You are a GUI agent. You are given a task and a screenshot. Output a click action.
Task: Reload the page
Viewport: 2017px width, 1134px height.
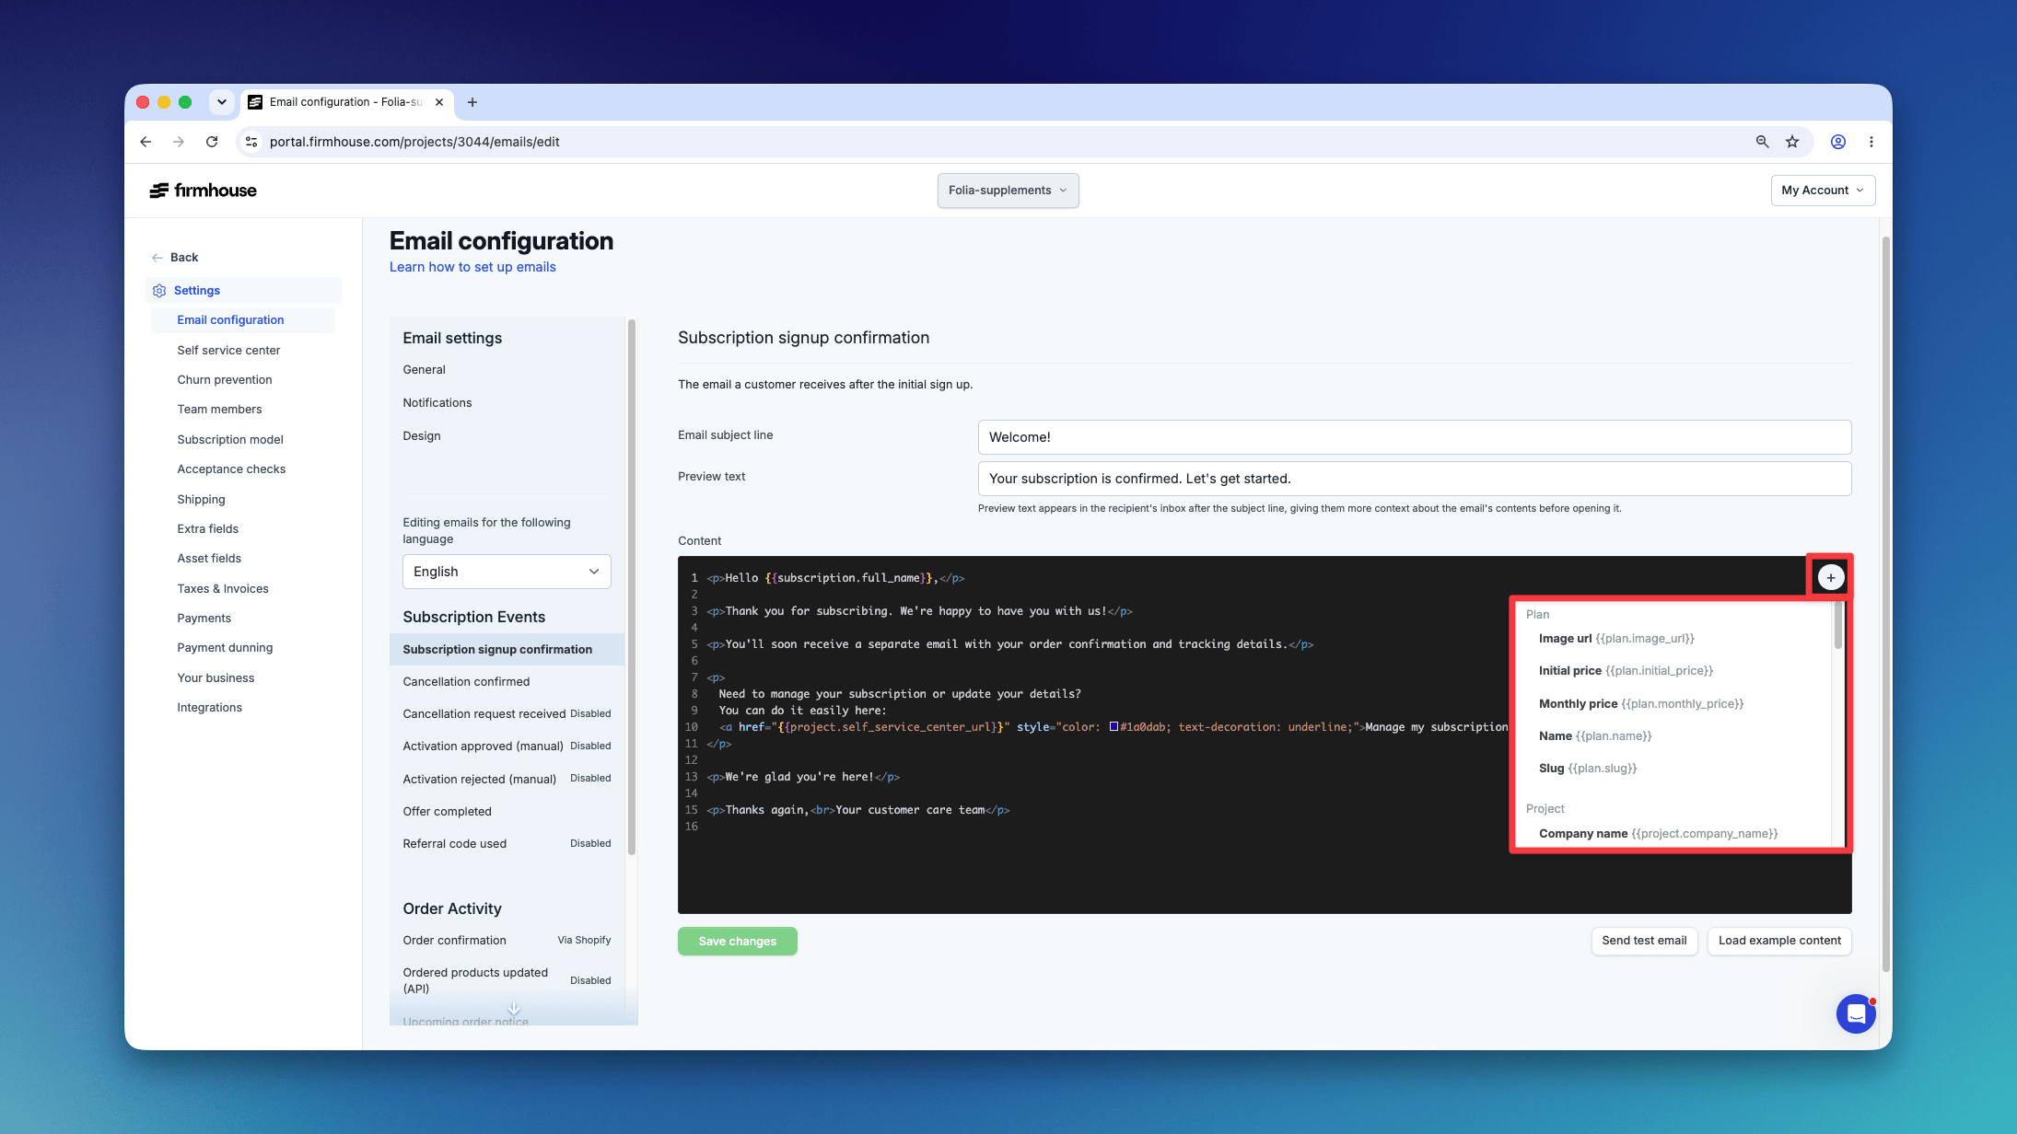tap(212, 142)
